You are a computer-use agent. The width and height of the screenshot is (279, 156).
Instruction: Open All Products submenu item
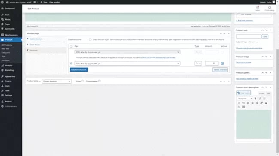6,45
